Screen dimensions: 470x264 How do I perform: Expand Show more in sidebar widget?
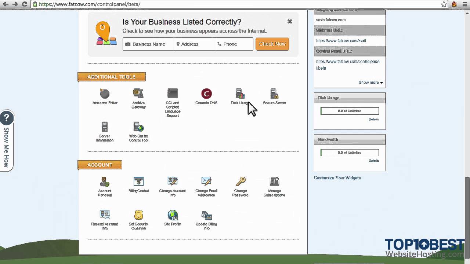(x=371, y=82)
